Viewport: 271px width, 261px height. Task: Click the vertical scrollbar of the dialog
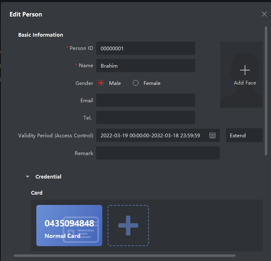pos(266,91)
